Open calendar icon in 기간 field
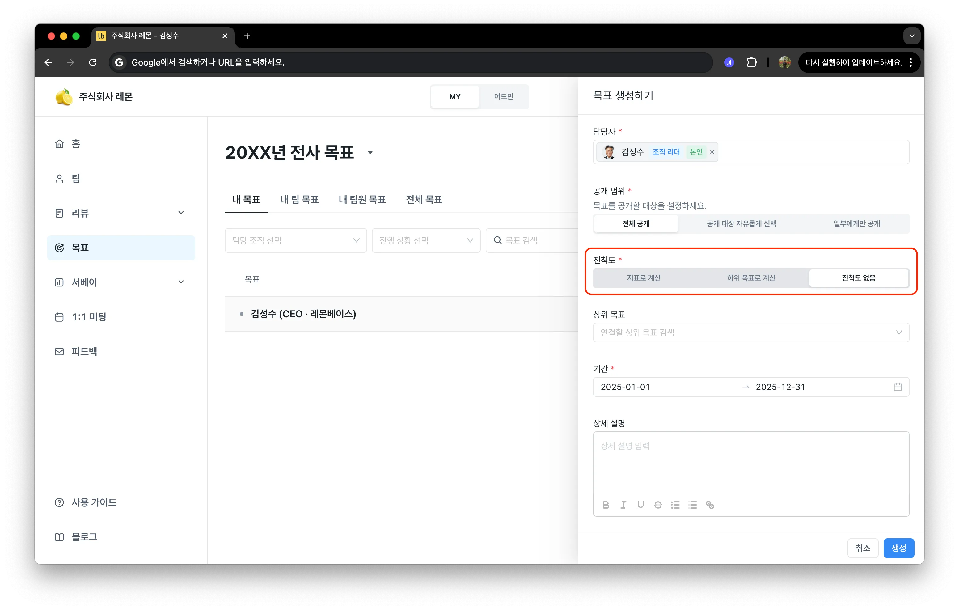959x610 pixels. [x=897, y=387]
